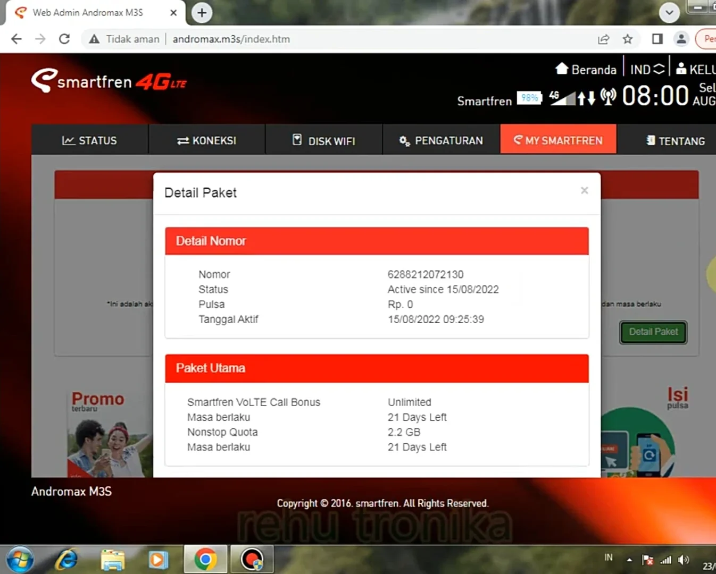Click Smartfren VoLTE Call Bonus label
Viewport: 716px width, 574px height.
[254, 402]
